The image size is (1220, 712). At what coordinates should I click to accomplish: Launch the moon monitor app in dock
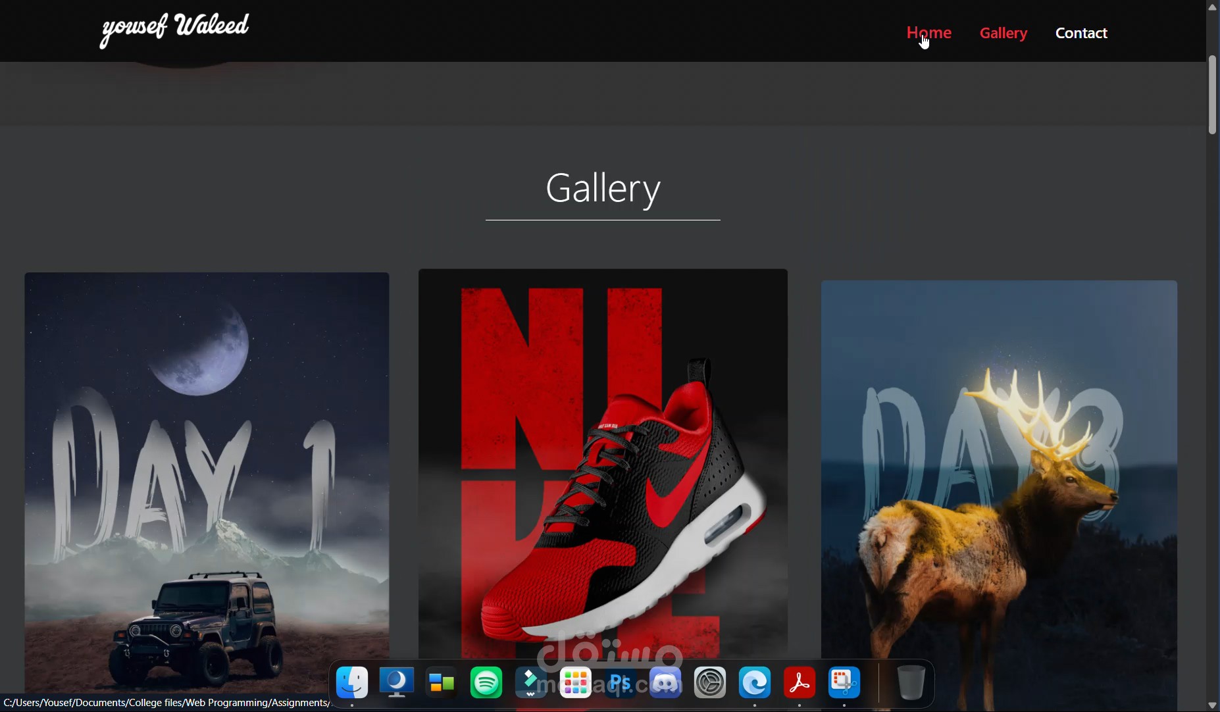tap(397, 683)
